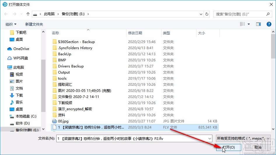The image size is (276, 155).
Task: Expand the 文件名 combo box dropdown
Action: (210, 139)
